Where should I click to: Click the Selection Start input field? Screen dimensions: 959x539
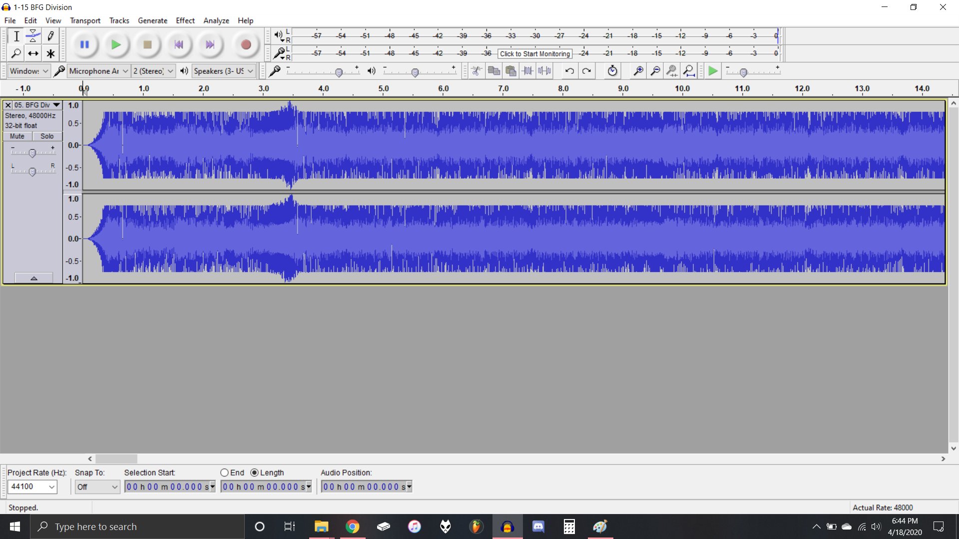point(169,487)
